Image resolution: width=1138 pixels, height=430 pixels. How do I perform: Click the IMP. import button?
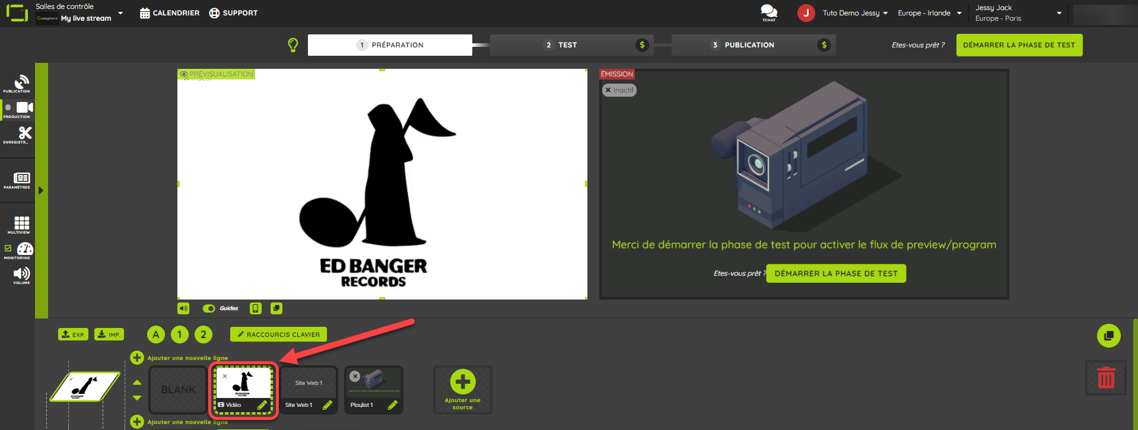pos(109,335)
